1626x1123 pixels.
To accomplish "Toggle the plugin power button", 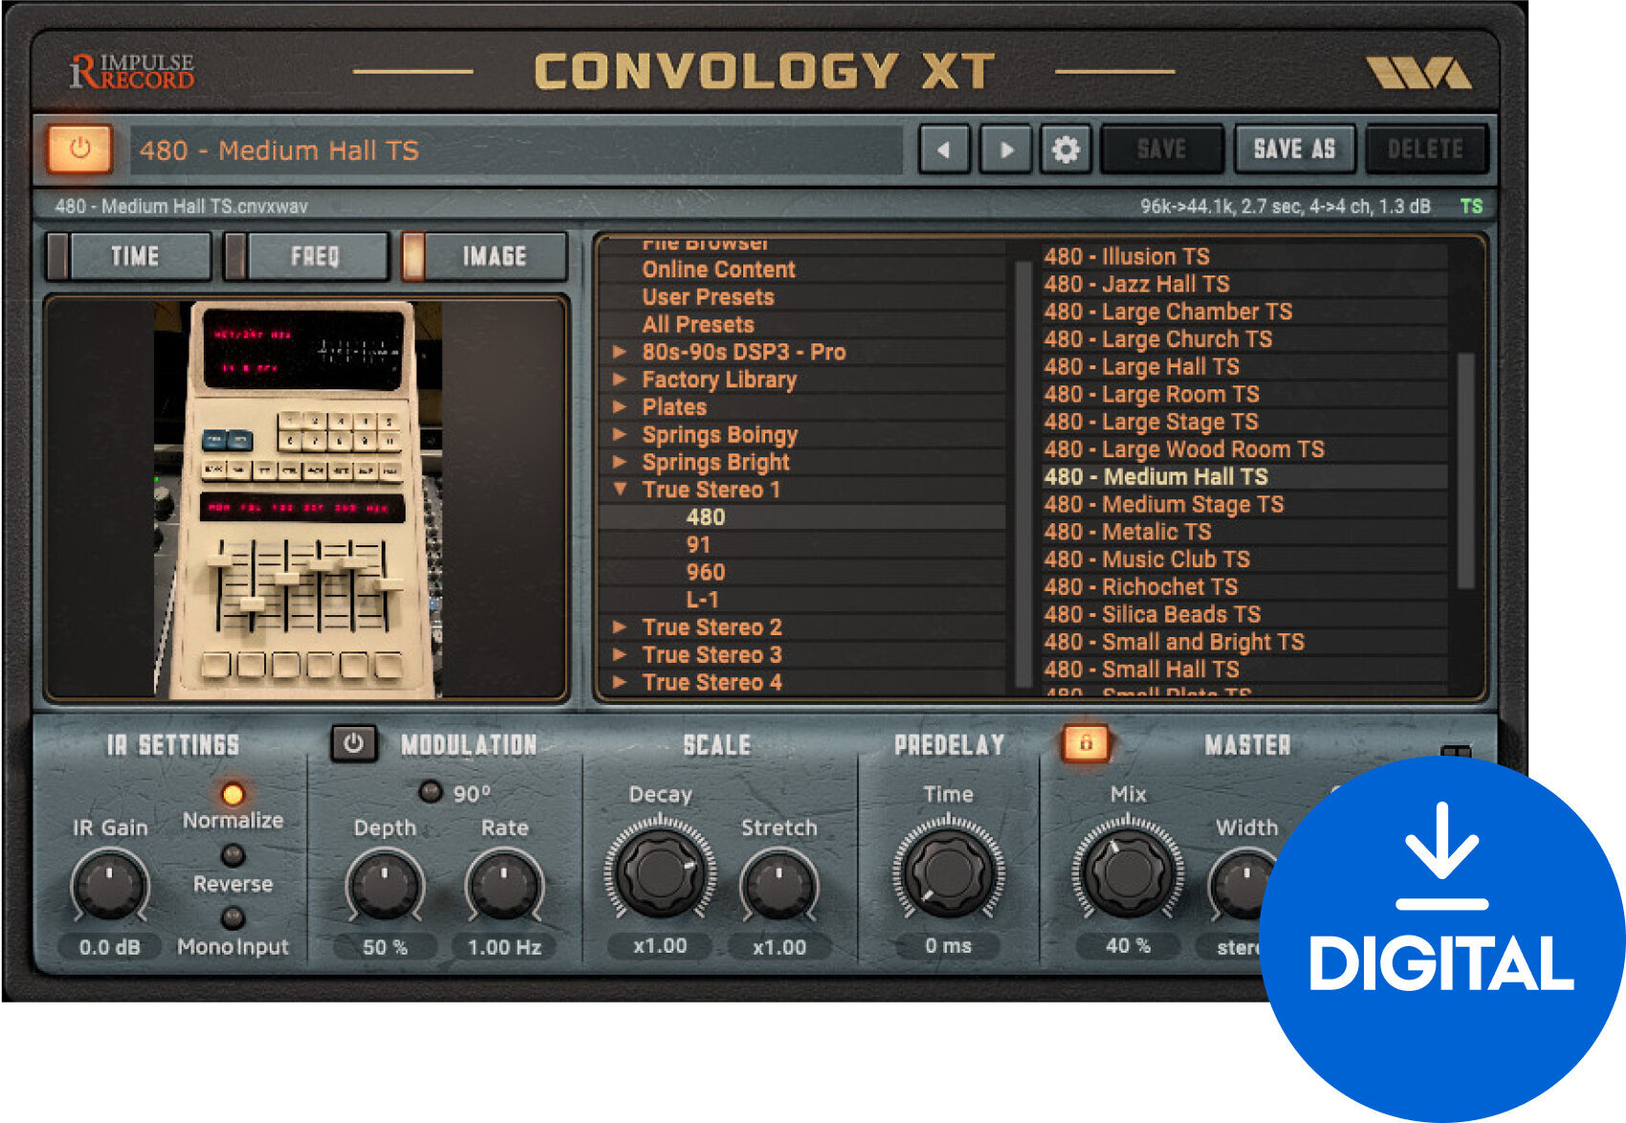I will pyautogui.click(x=79, y=149).
